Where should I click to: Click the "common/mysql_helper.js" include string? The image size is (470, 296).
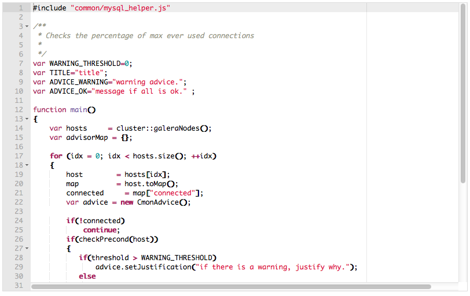(x=120, y=8)
